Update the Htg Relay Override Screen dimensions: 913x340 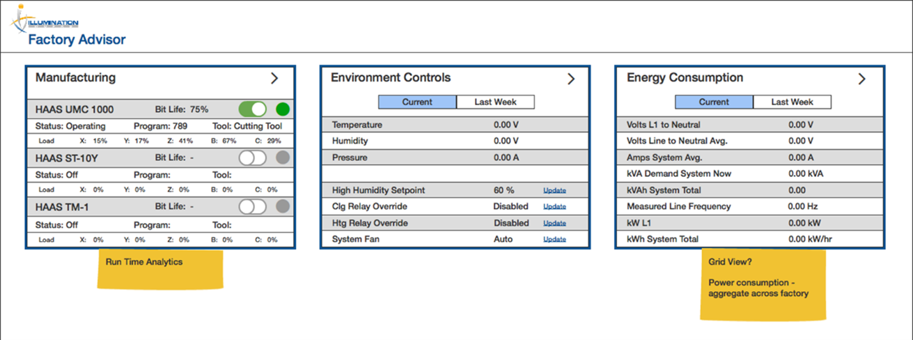tap(554, 224)
